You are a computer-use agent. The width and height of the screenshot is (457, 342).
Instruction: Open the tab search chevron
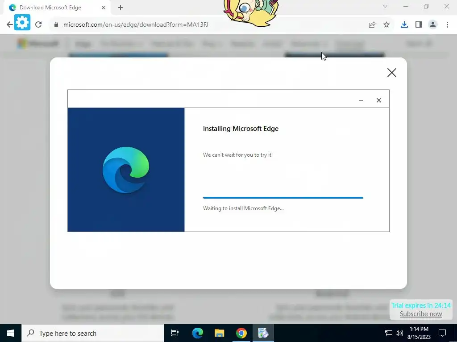click(x=385, y=6)
